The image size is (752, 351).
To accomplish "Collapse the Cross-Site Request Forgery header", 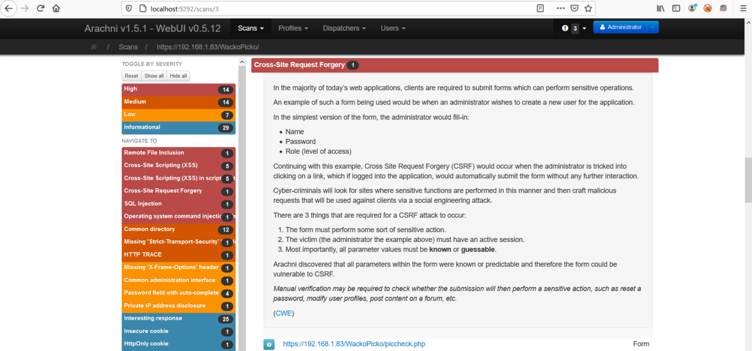I will [455, 65].
